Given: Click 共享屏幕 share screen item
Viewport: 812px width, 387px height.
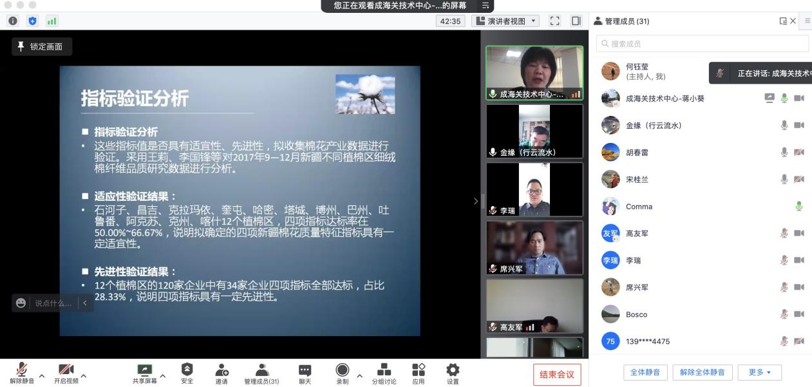Looking at the screenshot, I should pyautogui.click(x=144, y=372).
